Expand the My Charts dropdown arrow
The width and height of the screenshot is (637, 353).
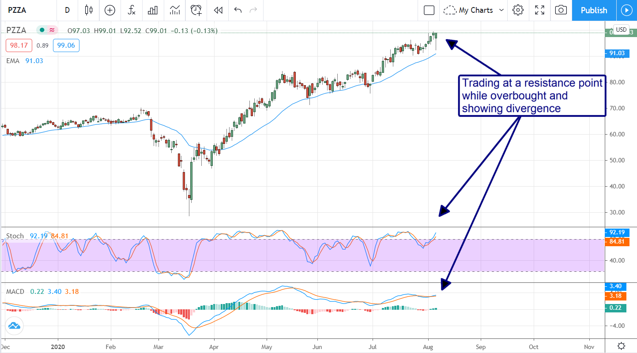click(501, 10)
